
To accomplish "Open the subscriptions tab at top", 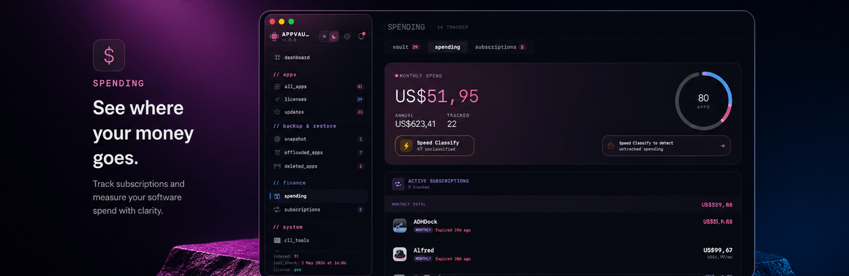I will pos(500,47).
